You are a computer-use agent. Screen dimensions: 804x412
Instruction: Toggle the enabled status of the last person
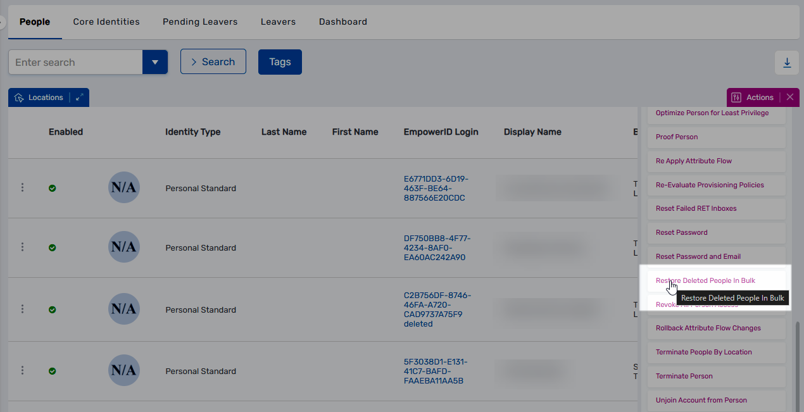[x=53, y=370]
